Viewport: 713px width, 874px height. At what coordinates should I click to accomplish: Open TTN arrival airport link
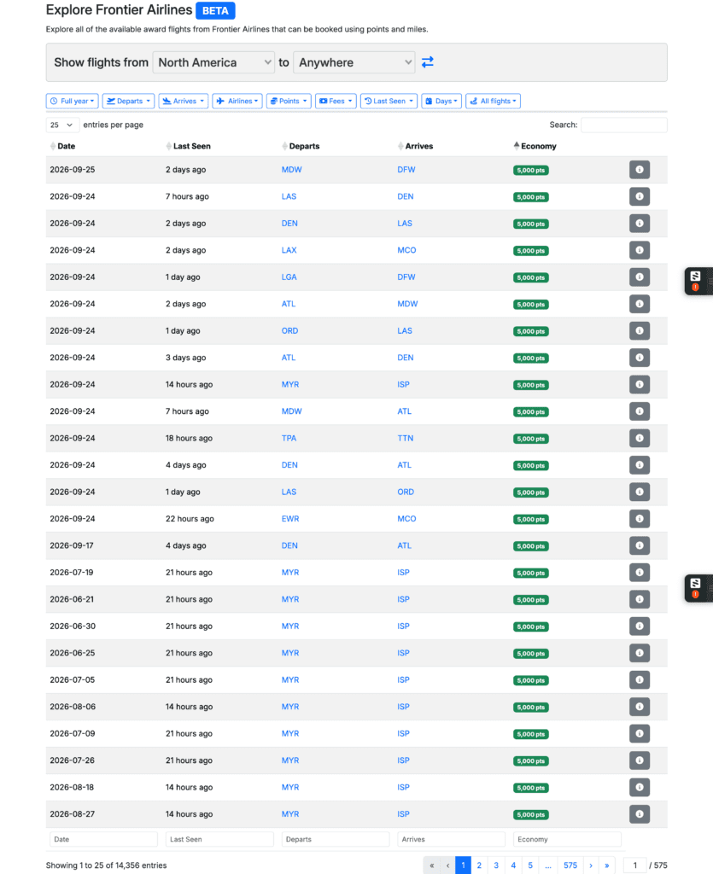[406, 438]
